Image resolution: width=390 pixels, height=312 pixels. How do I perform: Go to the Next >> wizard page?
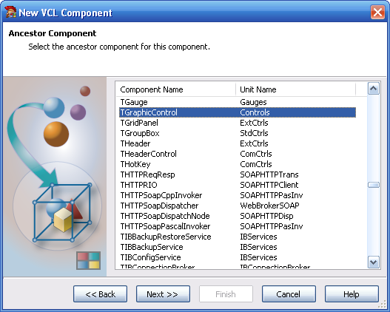(163, 294)
